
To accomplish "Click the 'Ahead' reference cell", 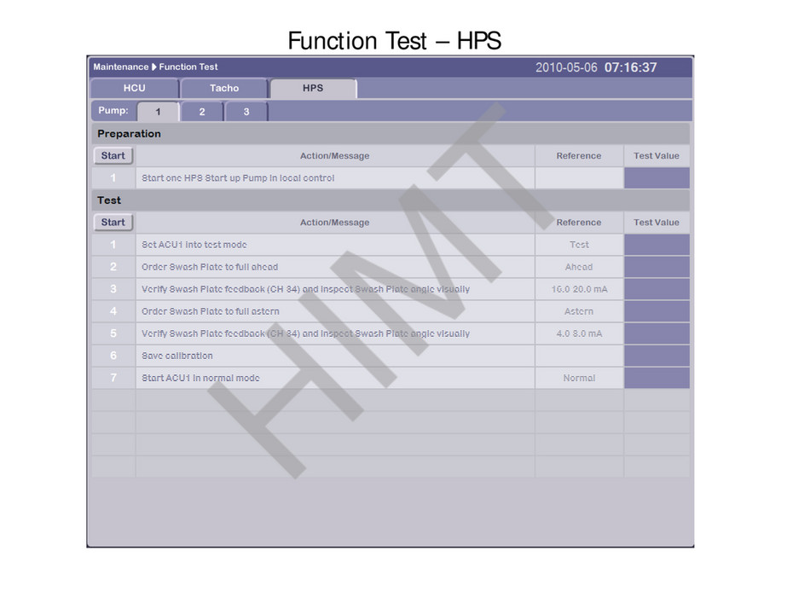I will click(x=579, y=267).
